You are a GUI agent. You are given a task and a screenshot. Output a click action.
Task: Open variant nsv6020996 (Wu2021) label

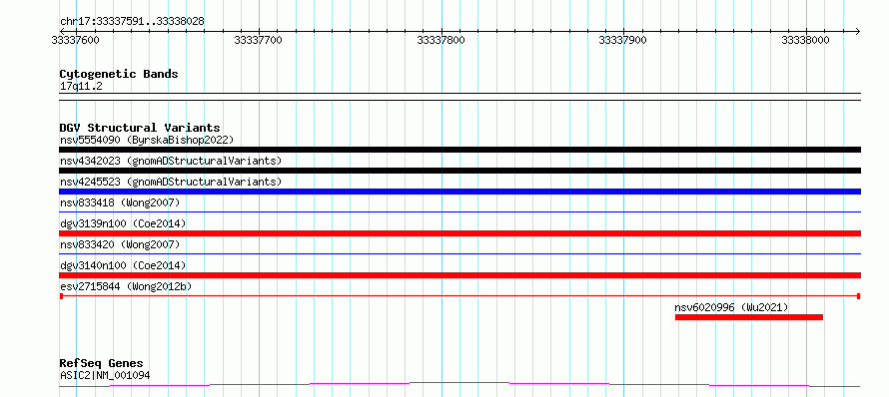click(731, 307)
